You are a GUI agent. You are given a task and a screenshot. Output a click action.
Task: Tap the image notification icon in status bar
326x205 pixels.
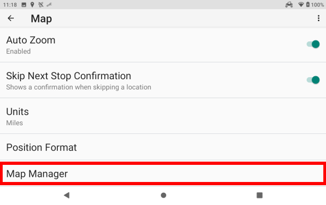pos(24,5)
